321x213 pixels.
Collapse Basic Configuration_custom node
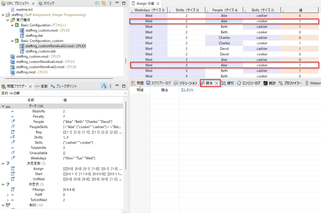tap(12, 41)
